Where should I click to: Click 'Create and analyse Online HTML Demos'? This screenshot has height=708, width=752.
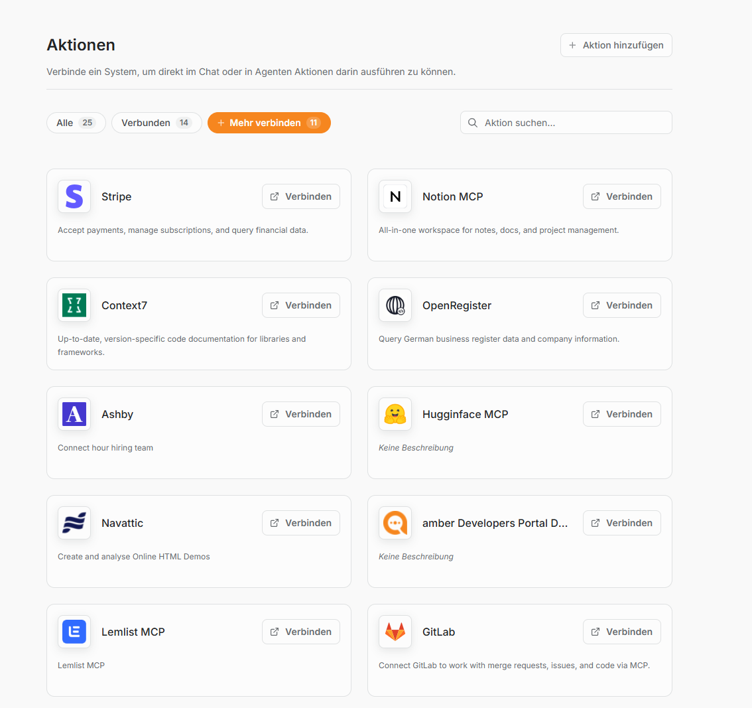click(134, 556)
